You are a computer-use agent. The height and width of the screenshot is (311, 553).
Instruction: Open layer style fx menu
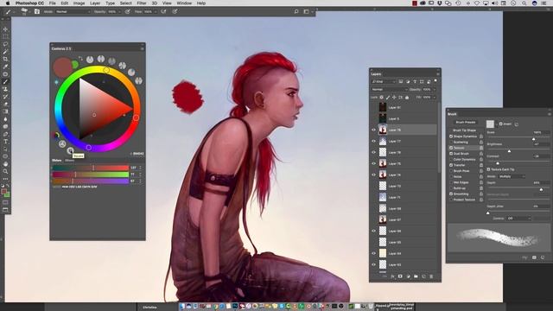tap(392, 276)
